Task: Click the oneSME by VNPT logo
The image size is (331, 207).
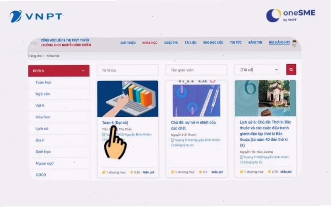Action: click(291, 15)
